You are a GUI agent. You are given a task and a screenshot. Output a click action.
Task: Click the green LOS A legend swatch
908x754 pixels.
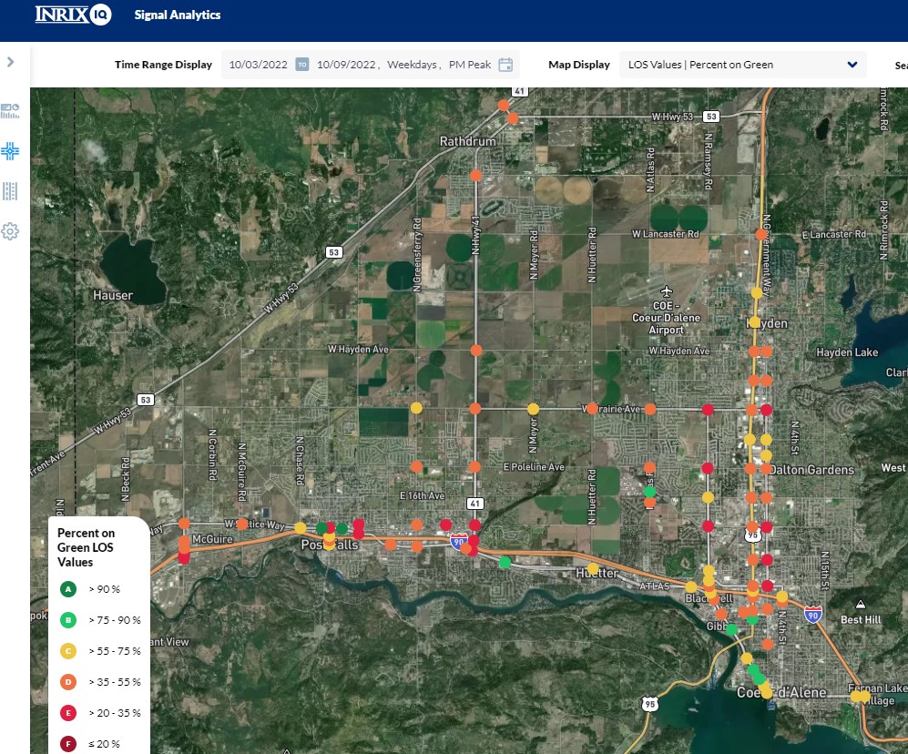click(67, 589)
